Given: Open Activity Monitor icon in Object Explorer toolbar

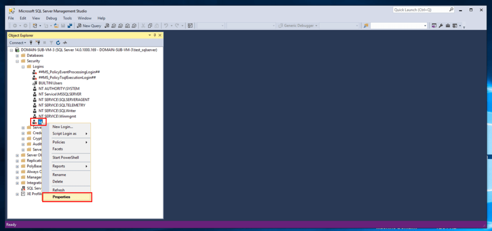Looking at the screenshot, I should (64, 43).
